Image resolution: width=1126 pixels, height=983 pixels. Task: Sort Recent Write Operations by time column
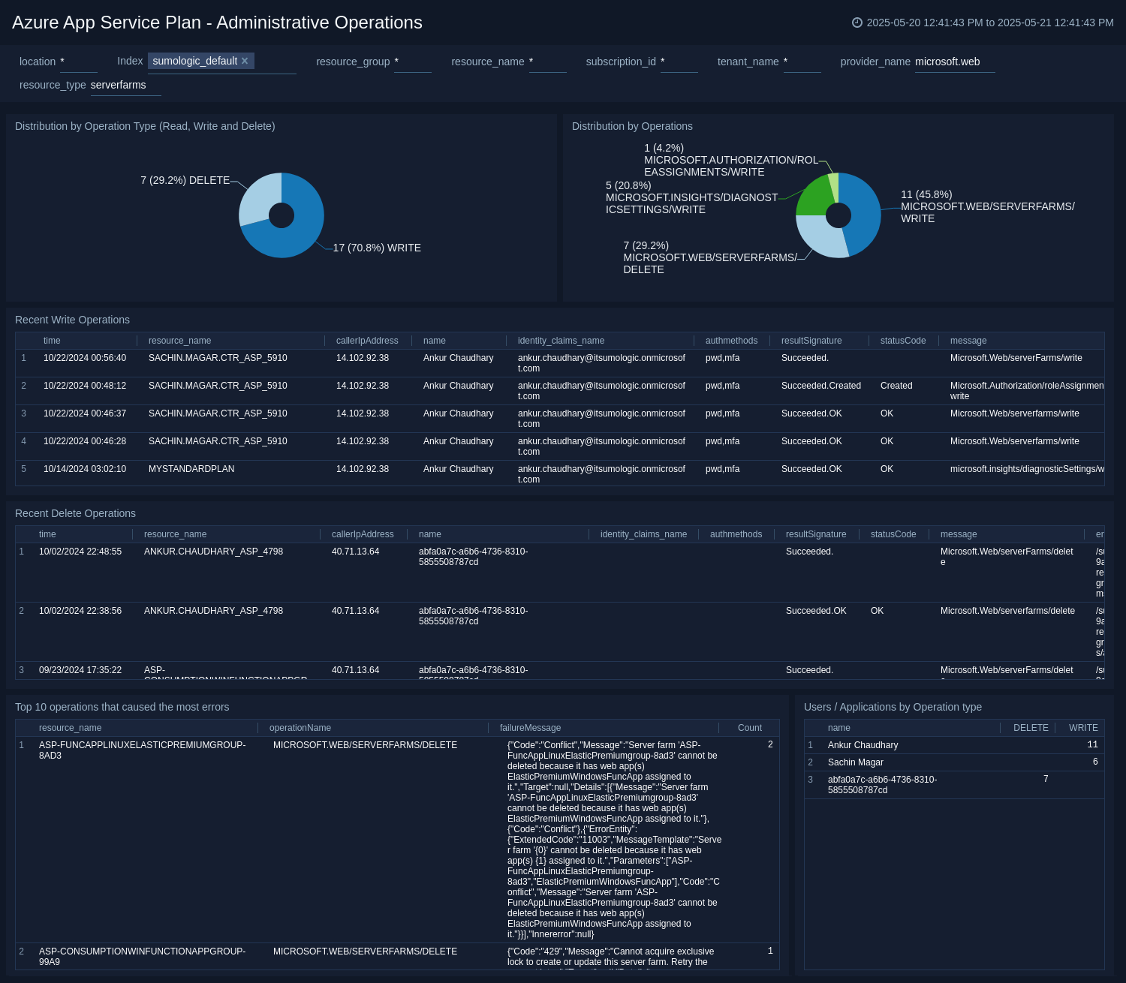click(x=52, y=341)
